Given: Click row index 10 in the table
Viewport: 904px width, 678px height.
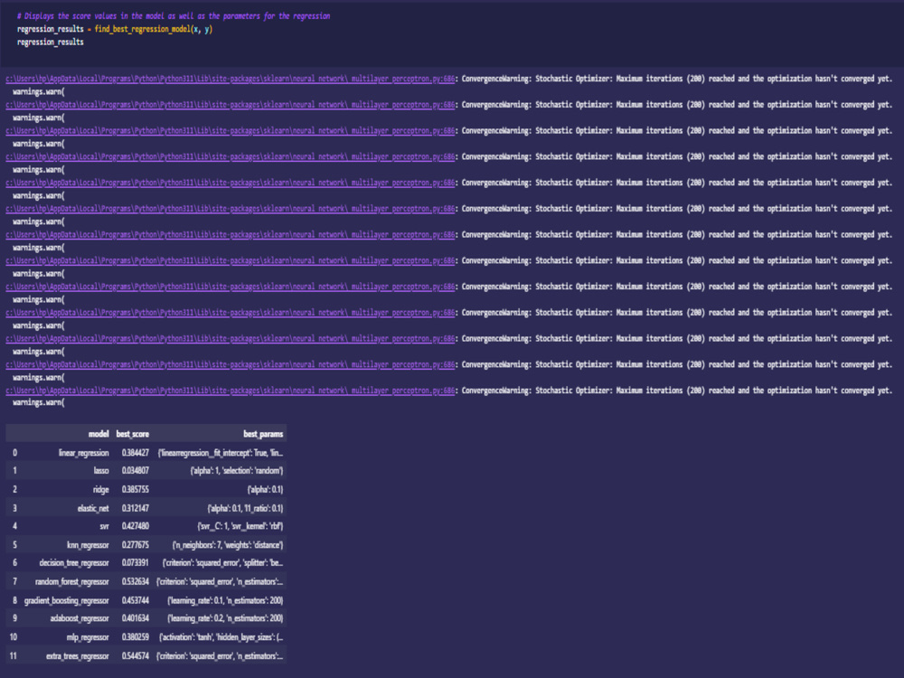Looking at the screenshot, I should click(x=14, y=637).
